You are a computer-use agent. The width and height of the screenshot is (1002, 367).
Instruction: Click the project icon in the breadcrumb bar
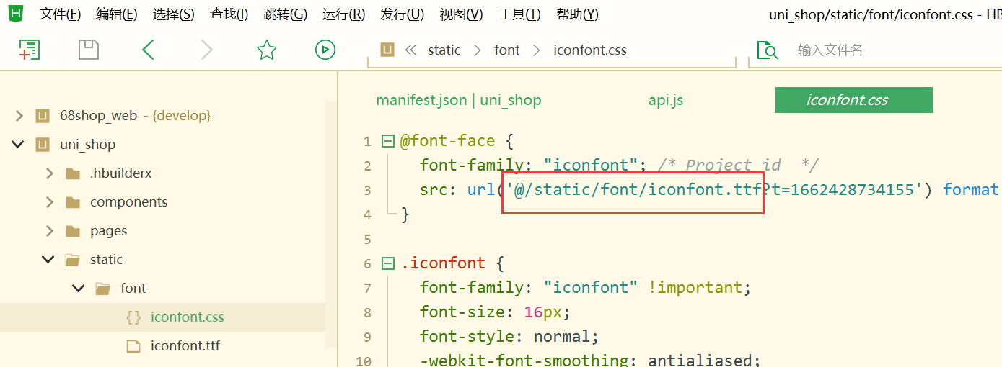coord(387,50)
